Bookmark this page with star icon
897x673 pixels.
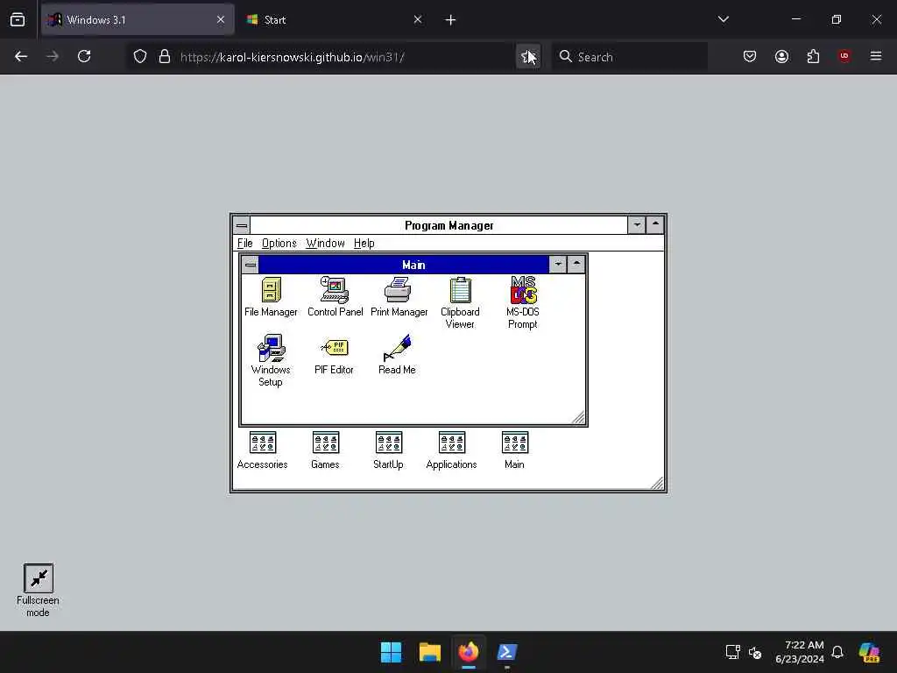(527, 56)
